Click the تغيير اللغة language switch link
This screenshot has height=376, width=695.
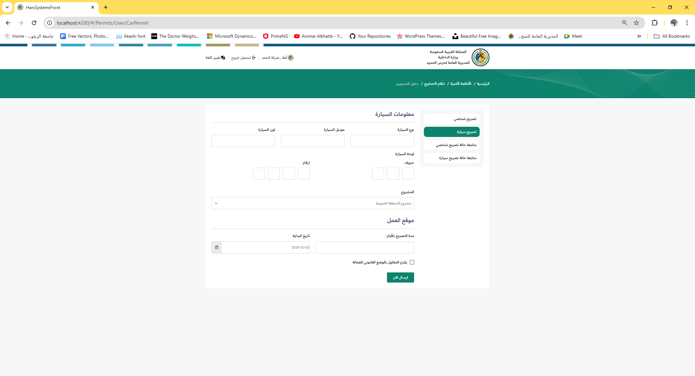tap(215, 58)
